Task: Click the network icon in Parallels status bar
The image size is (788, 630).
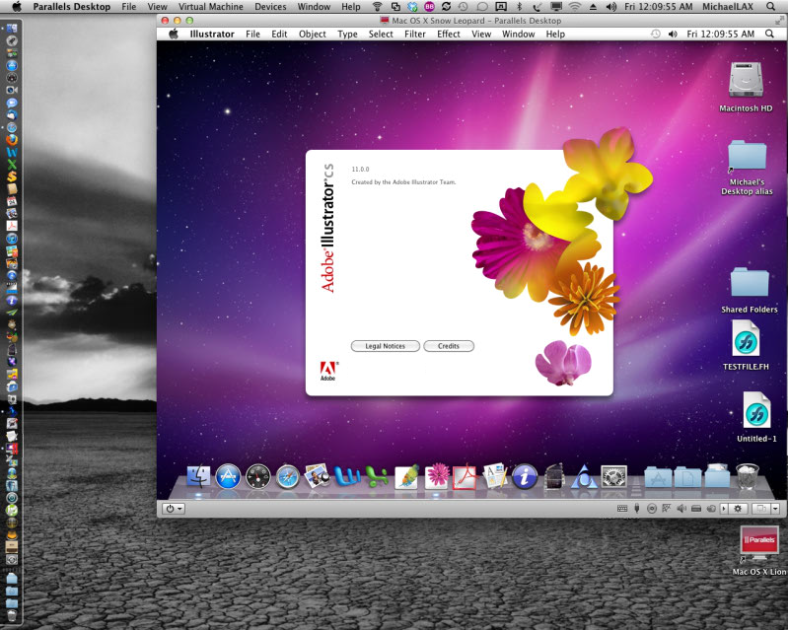Action: [667, 509]
